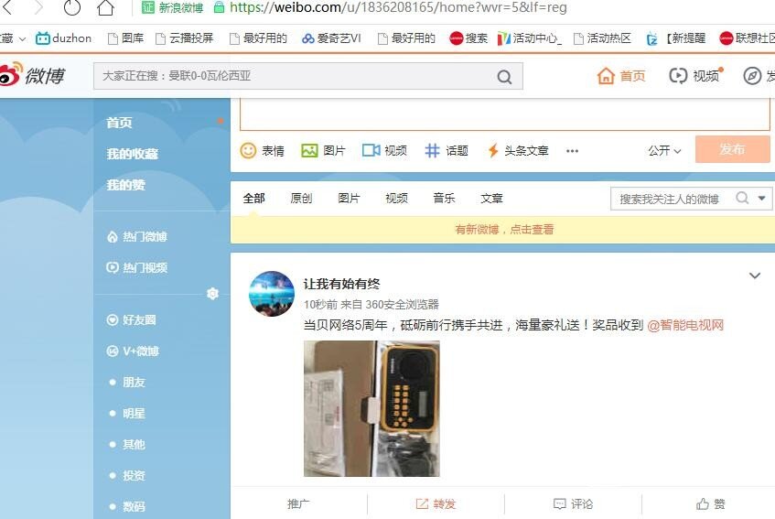Image resolution: width=775 pixels, height=519 pixels.
Task: Click the search magnifier icon in Weibo header
Action: coord(504,77)
